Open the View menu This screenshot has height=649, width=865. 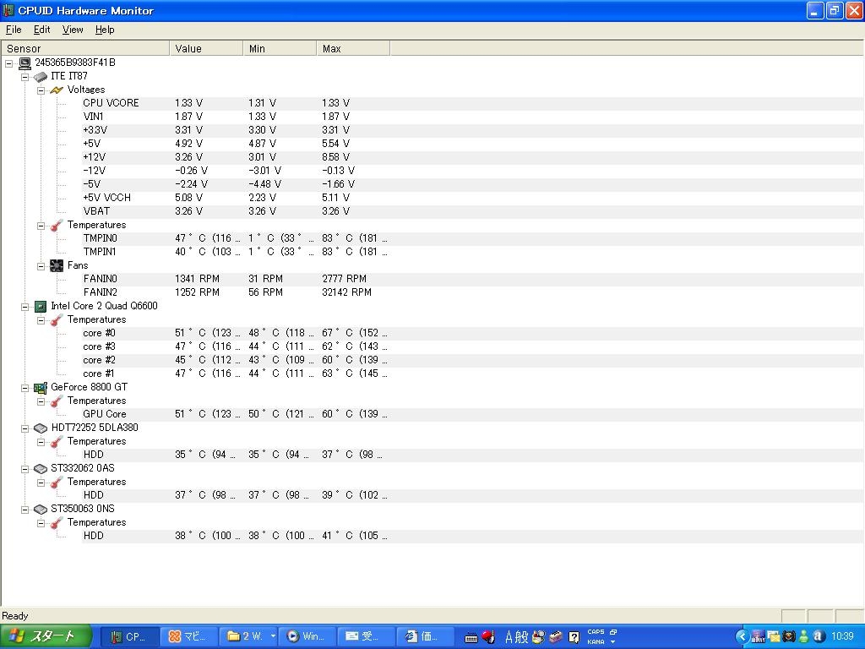(x=73, y=30)
